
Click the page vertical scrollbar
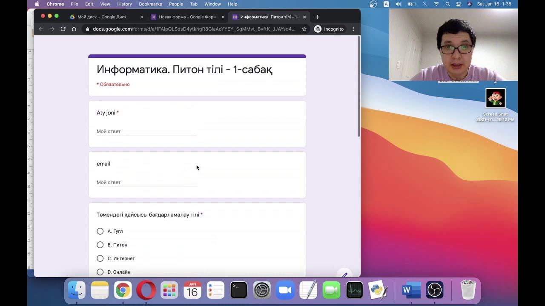click(x=359, y=87)
